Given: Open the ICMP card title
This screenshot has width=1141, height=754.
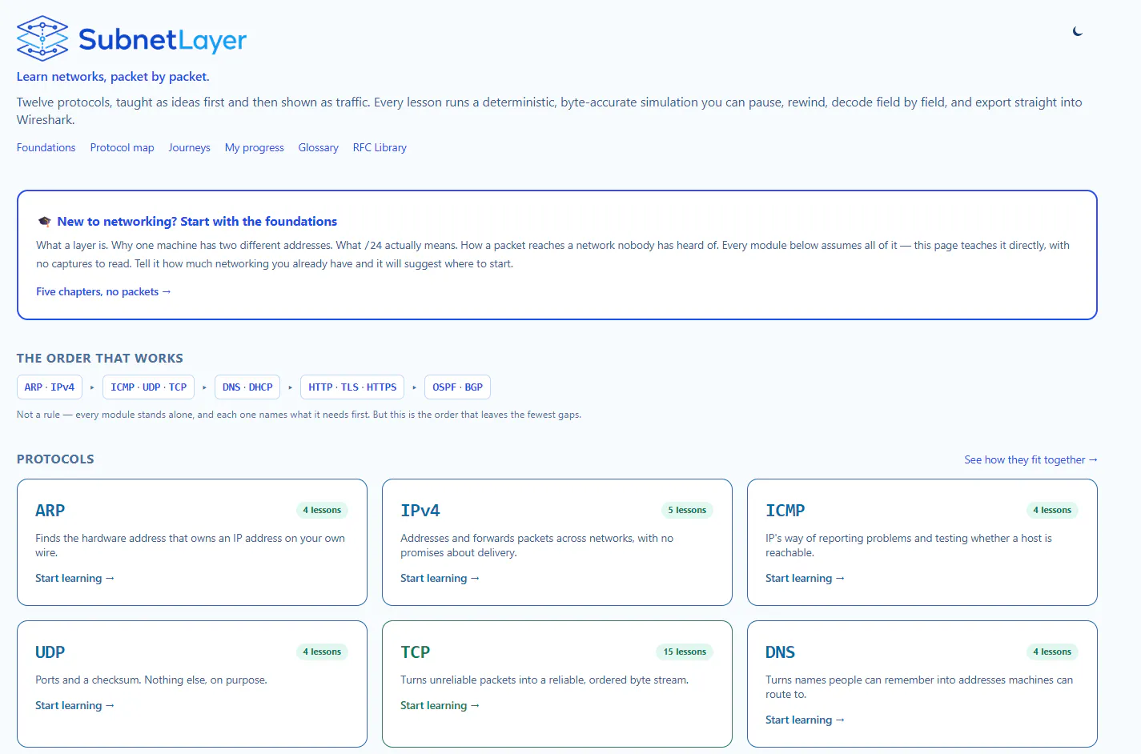Looking at the screenshot, I should coord(785,511).
